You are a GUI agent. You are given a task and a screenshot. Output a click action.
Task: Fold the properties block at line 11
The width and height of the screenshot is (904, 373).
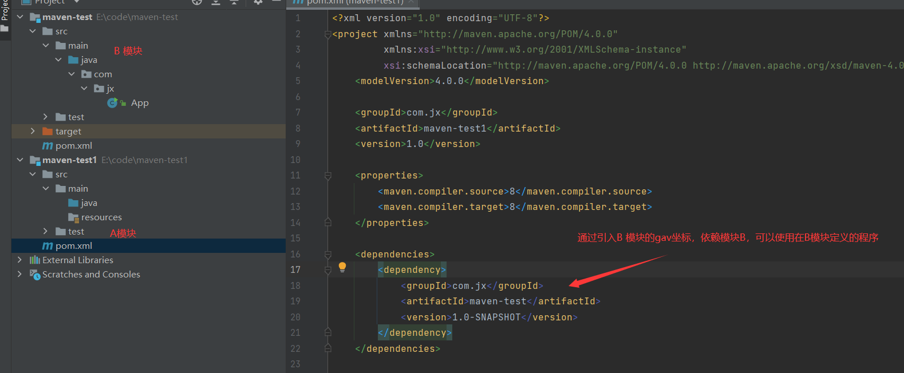[328, 176]
